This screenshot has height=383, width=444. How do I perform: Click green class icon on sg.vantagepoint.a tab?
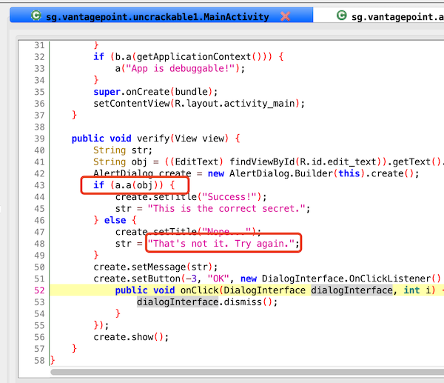[341, 16]
